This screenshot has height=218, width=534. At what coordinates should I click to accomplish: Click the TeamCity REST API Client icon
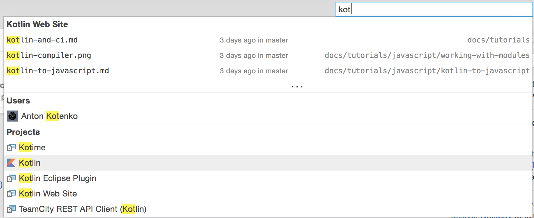11,209
